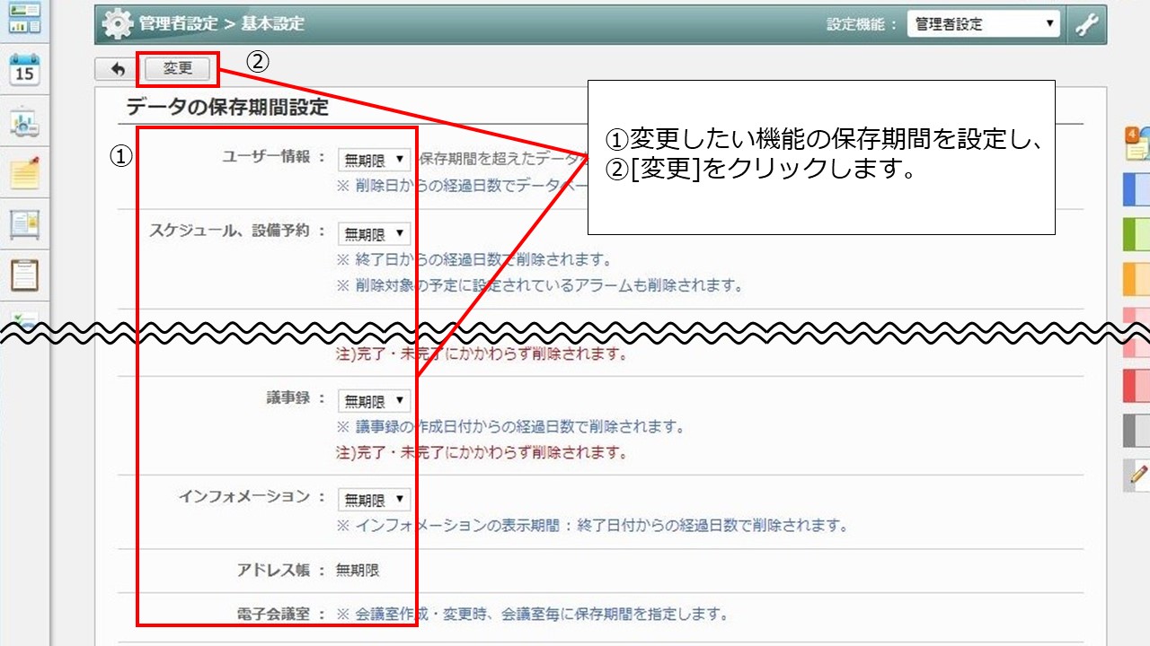Click the インフォメーション label
This screenshot has height=646, width=1150.
243,496
